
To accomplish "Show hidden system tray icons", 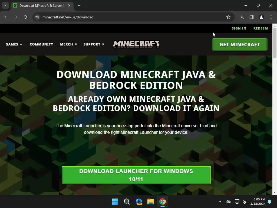I will [220, 201].
